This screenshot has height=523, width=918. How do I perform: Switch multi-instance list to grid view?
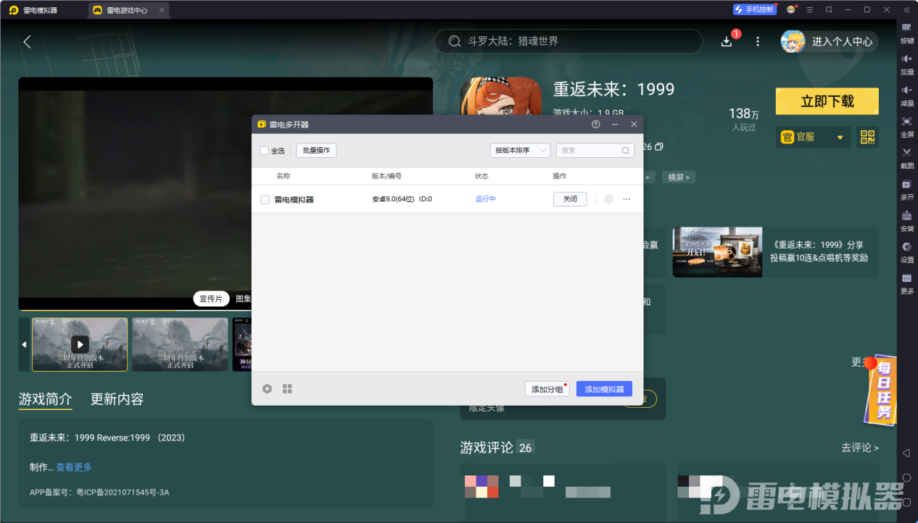pyautogui.click(x=287, y=389)
